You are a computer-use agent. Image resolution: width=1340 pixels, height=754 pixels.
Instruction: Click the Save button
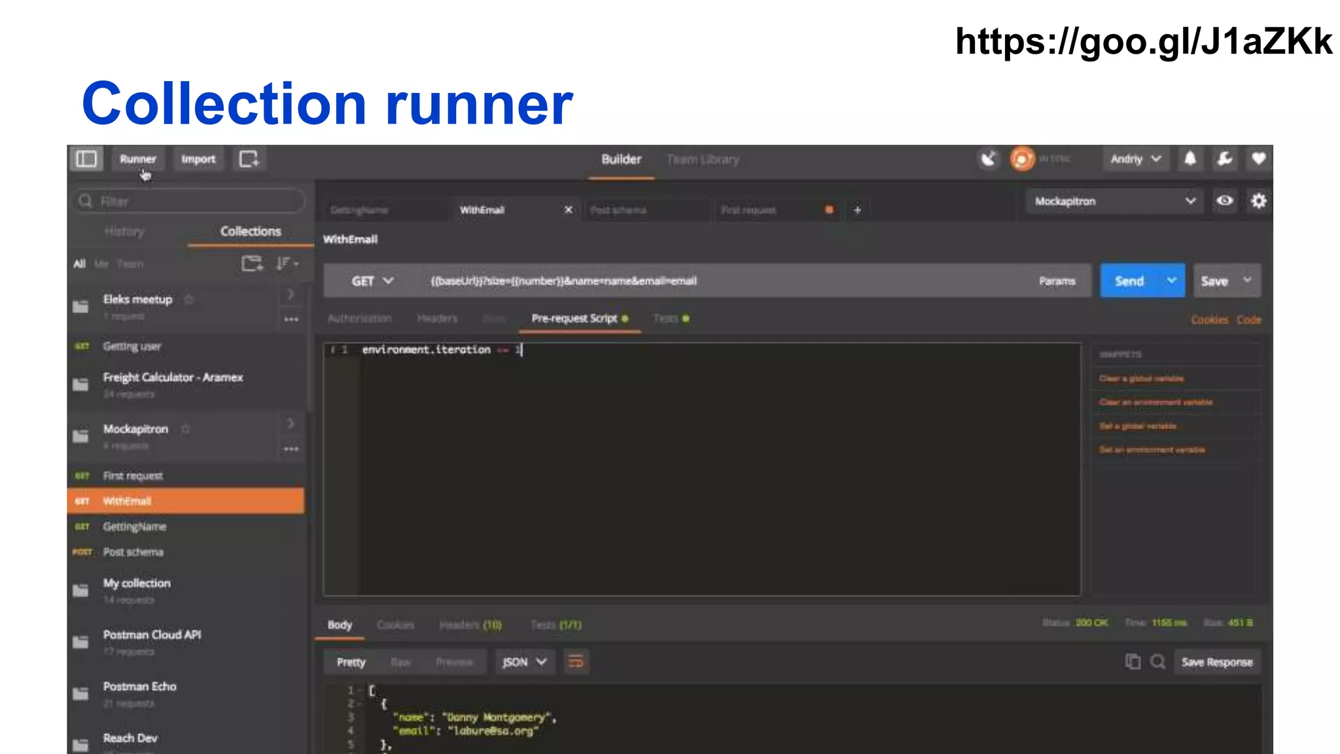coord(1214,281)
